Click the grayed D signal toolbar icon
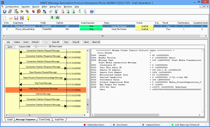This screenshot has height=127, width=210. coord(85,11)
